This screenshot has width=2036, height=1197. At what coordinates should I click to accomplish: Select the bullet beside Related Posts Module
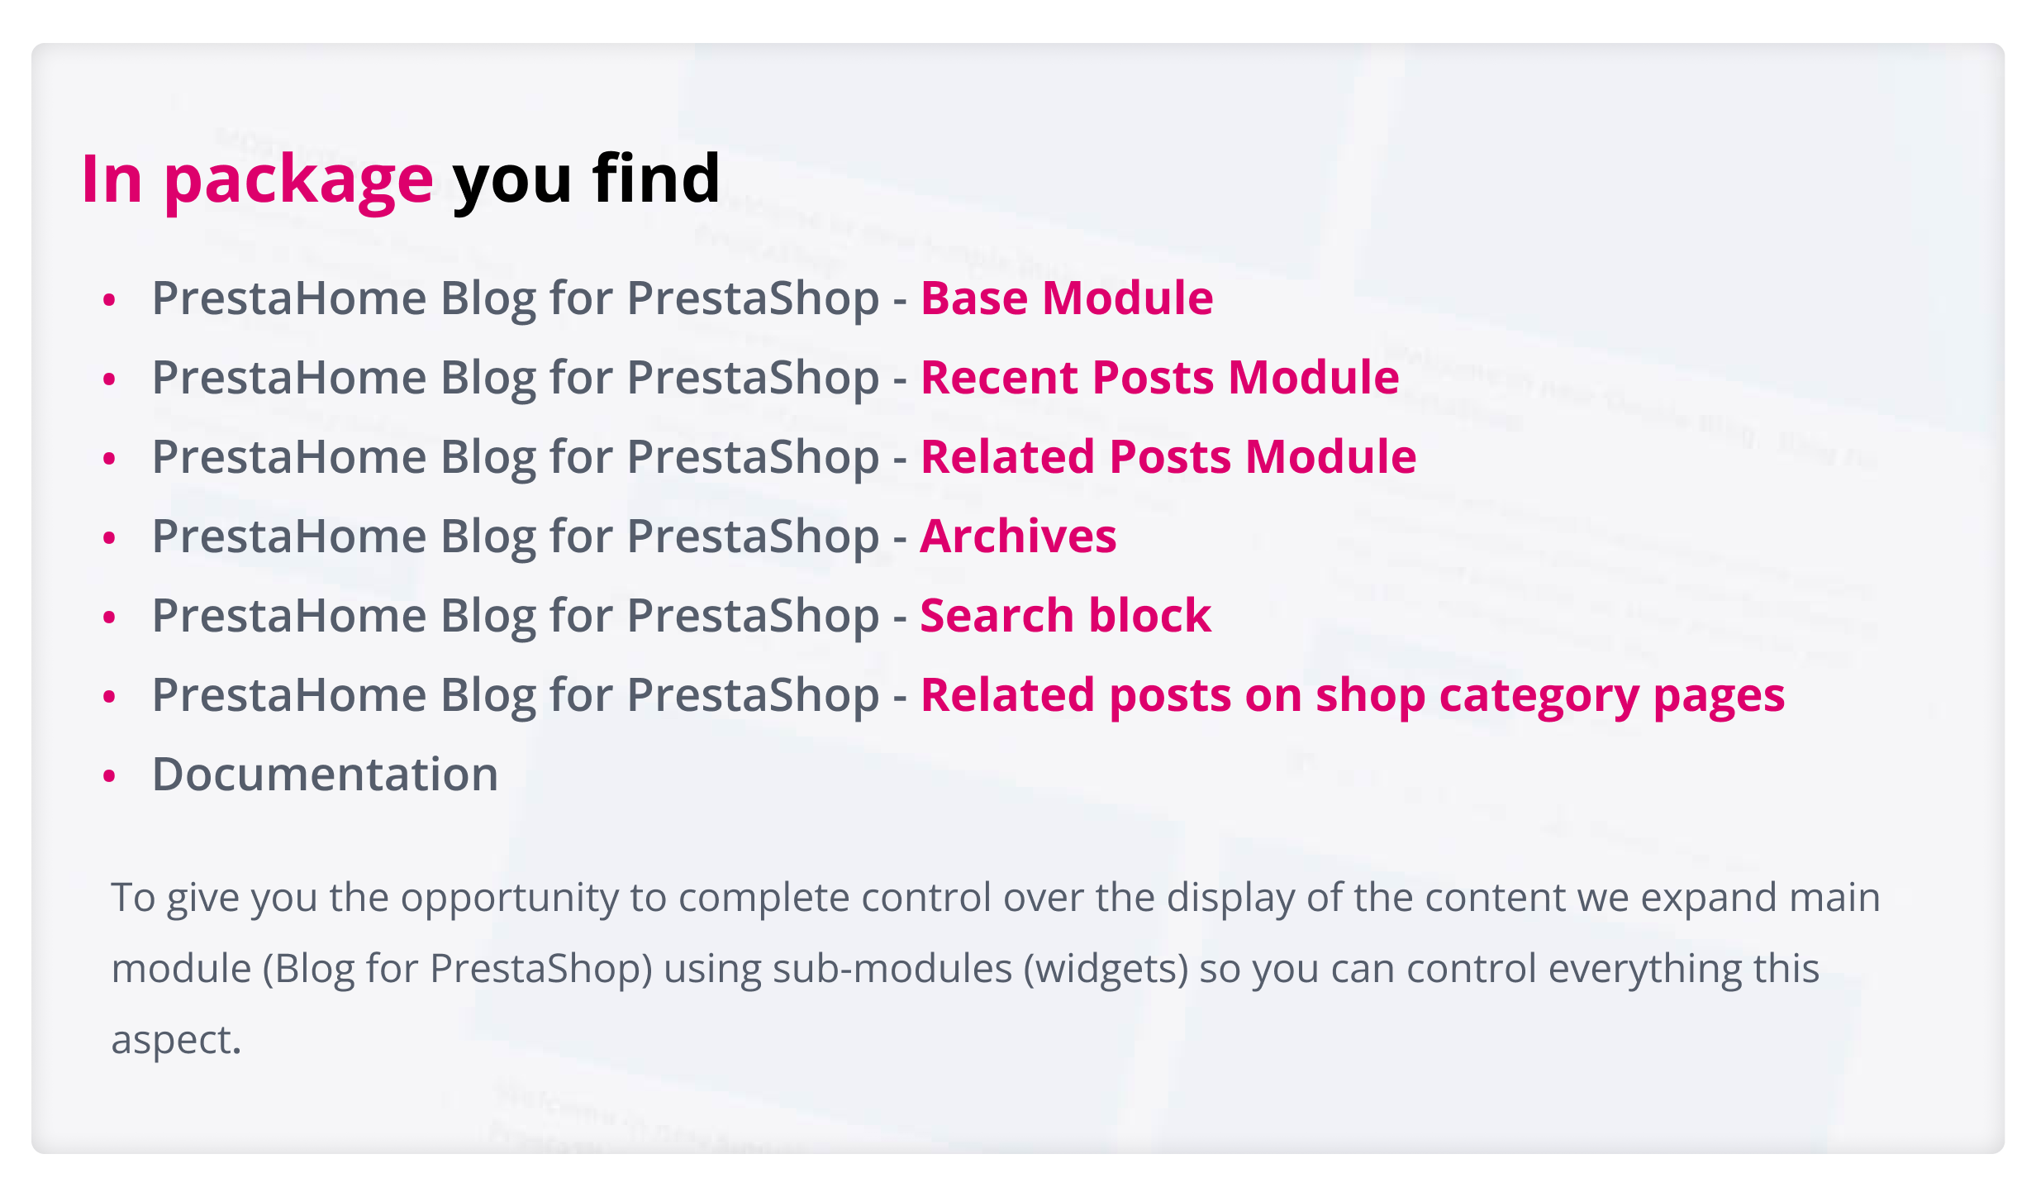109,459
